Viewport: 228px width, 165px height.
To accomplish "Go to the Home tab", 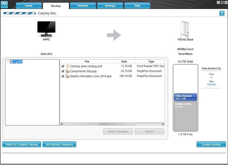I will (29, 6).
